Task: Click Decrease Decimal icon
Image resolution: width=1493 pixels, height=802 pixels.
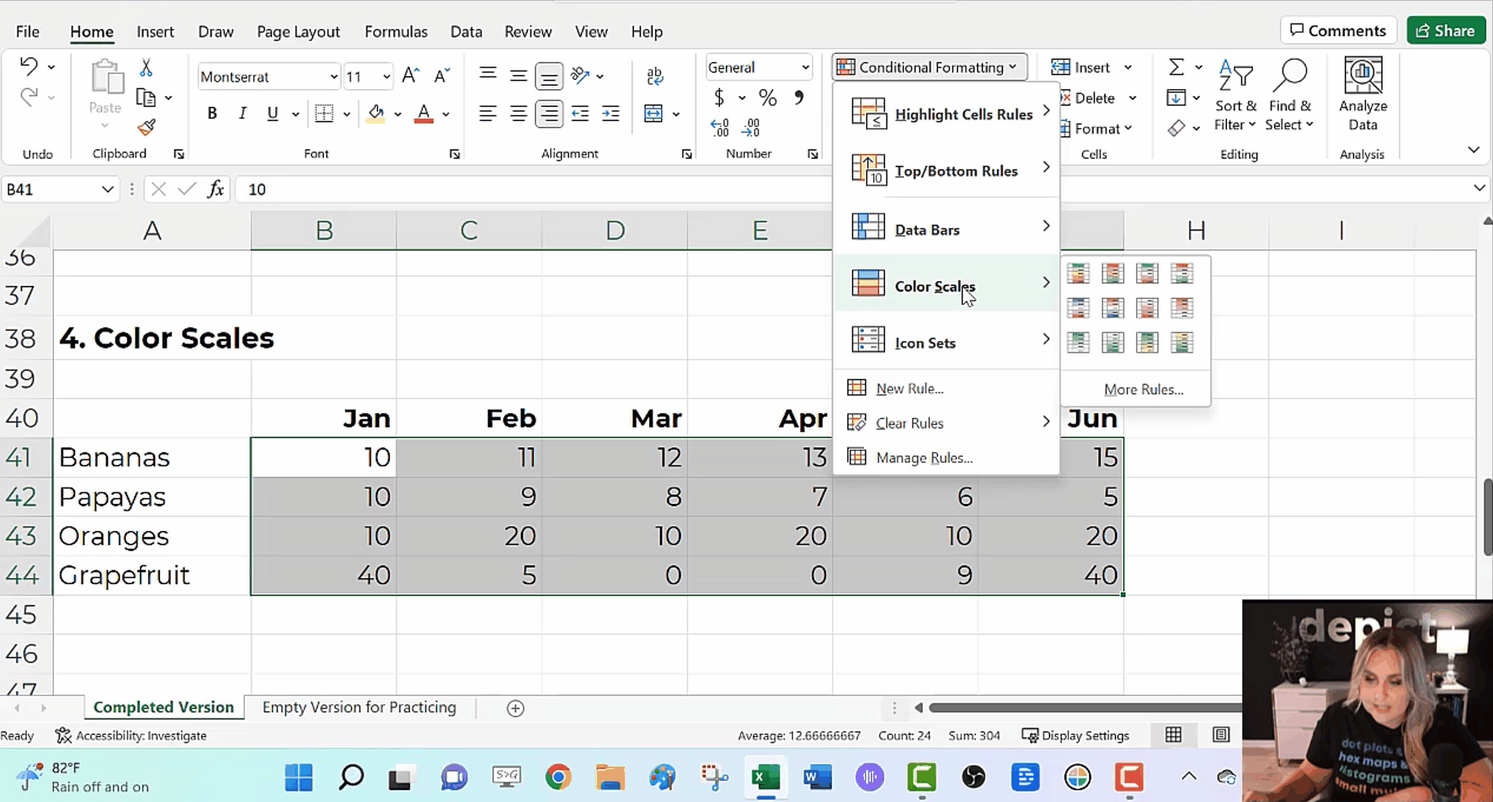Action: coord(751,128)
